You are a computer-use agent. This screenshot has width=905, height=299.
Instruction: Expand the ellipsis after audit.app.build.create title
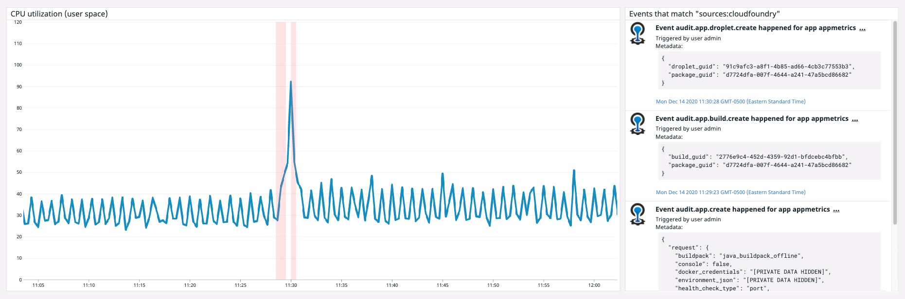coord(855,119)
